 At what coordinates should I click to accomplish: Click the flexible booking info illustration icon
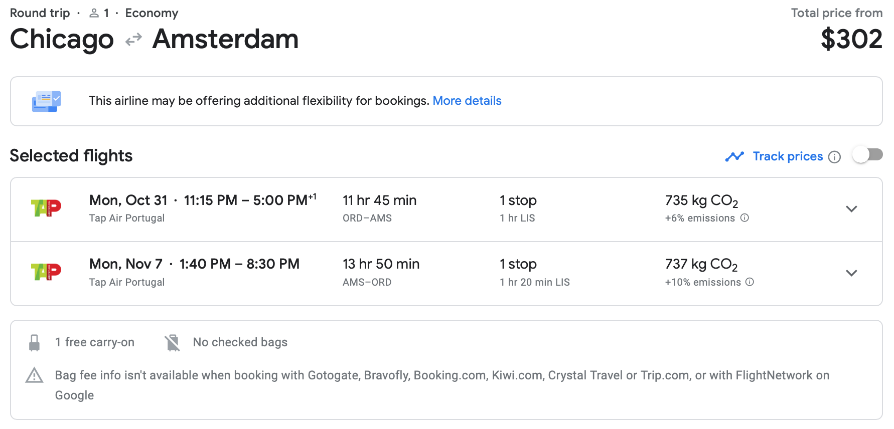tap(46, 101)
